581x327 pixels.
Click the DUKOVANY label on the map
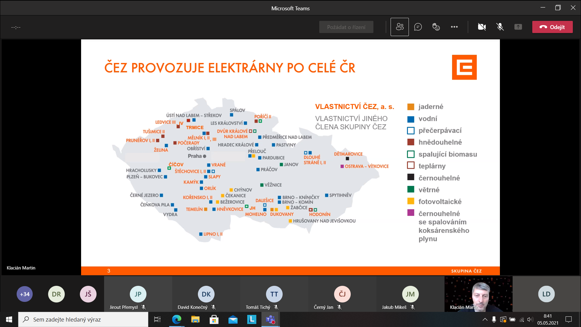(282, 214)
